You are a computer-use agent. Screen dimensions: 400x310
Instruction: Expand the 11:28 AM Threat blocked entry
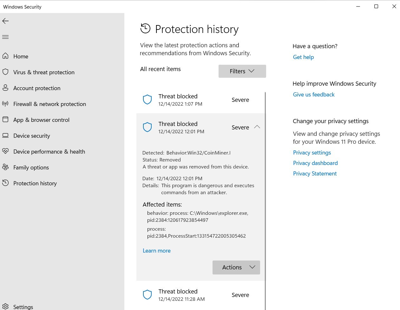200,295
